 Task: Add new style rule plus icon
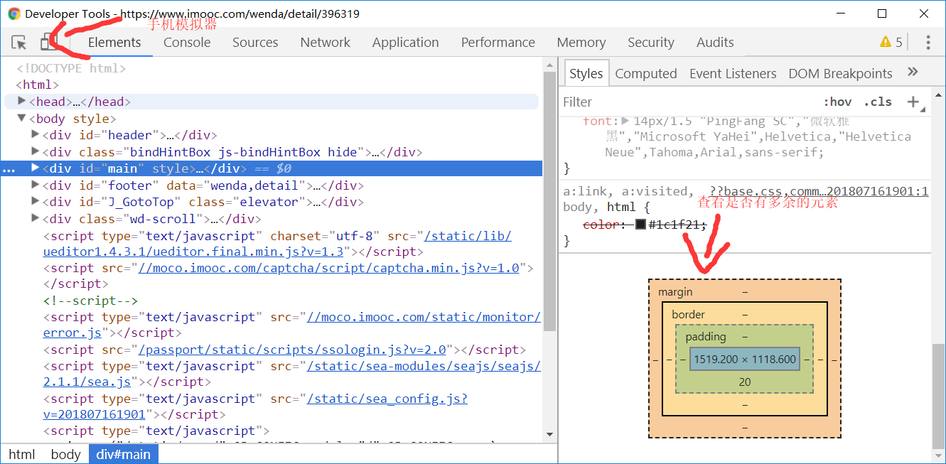tap(913, 102)
